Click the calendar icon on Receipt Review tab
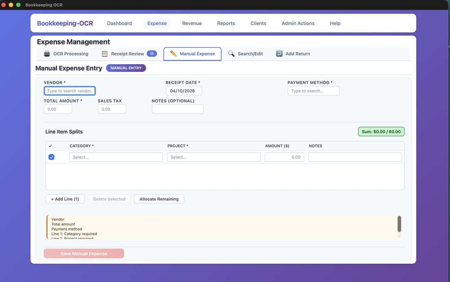This screenshot has height=282, width=450. tap(104, 53)
